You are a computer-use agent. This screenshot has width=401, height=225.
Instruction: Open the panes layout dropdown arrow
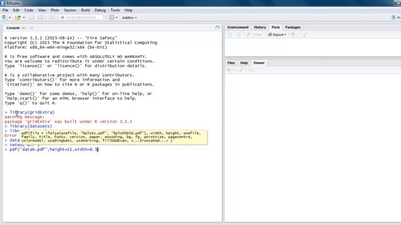(117, 17)
